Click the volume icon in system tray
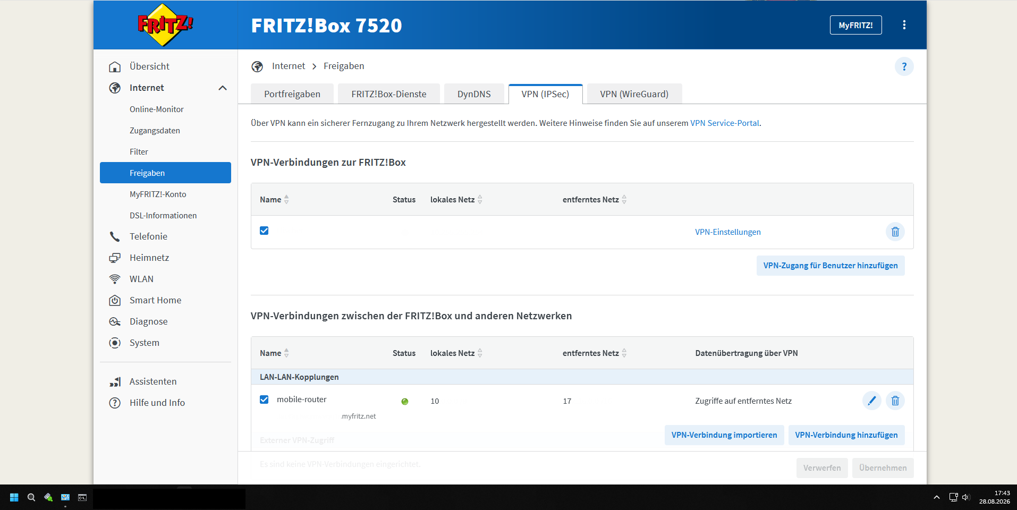This screenshot has width=1017, height=510. pyautogui.click(x=966, y=497)
